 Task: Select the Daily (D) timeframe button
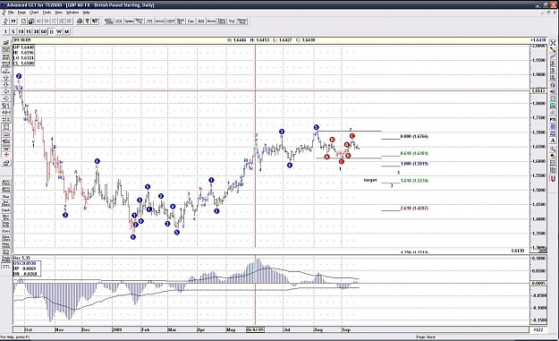[51, 31]
